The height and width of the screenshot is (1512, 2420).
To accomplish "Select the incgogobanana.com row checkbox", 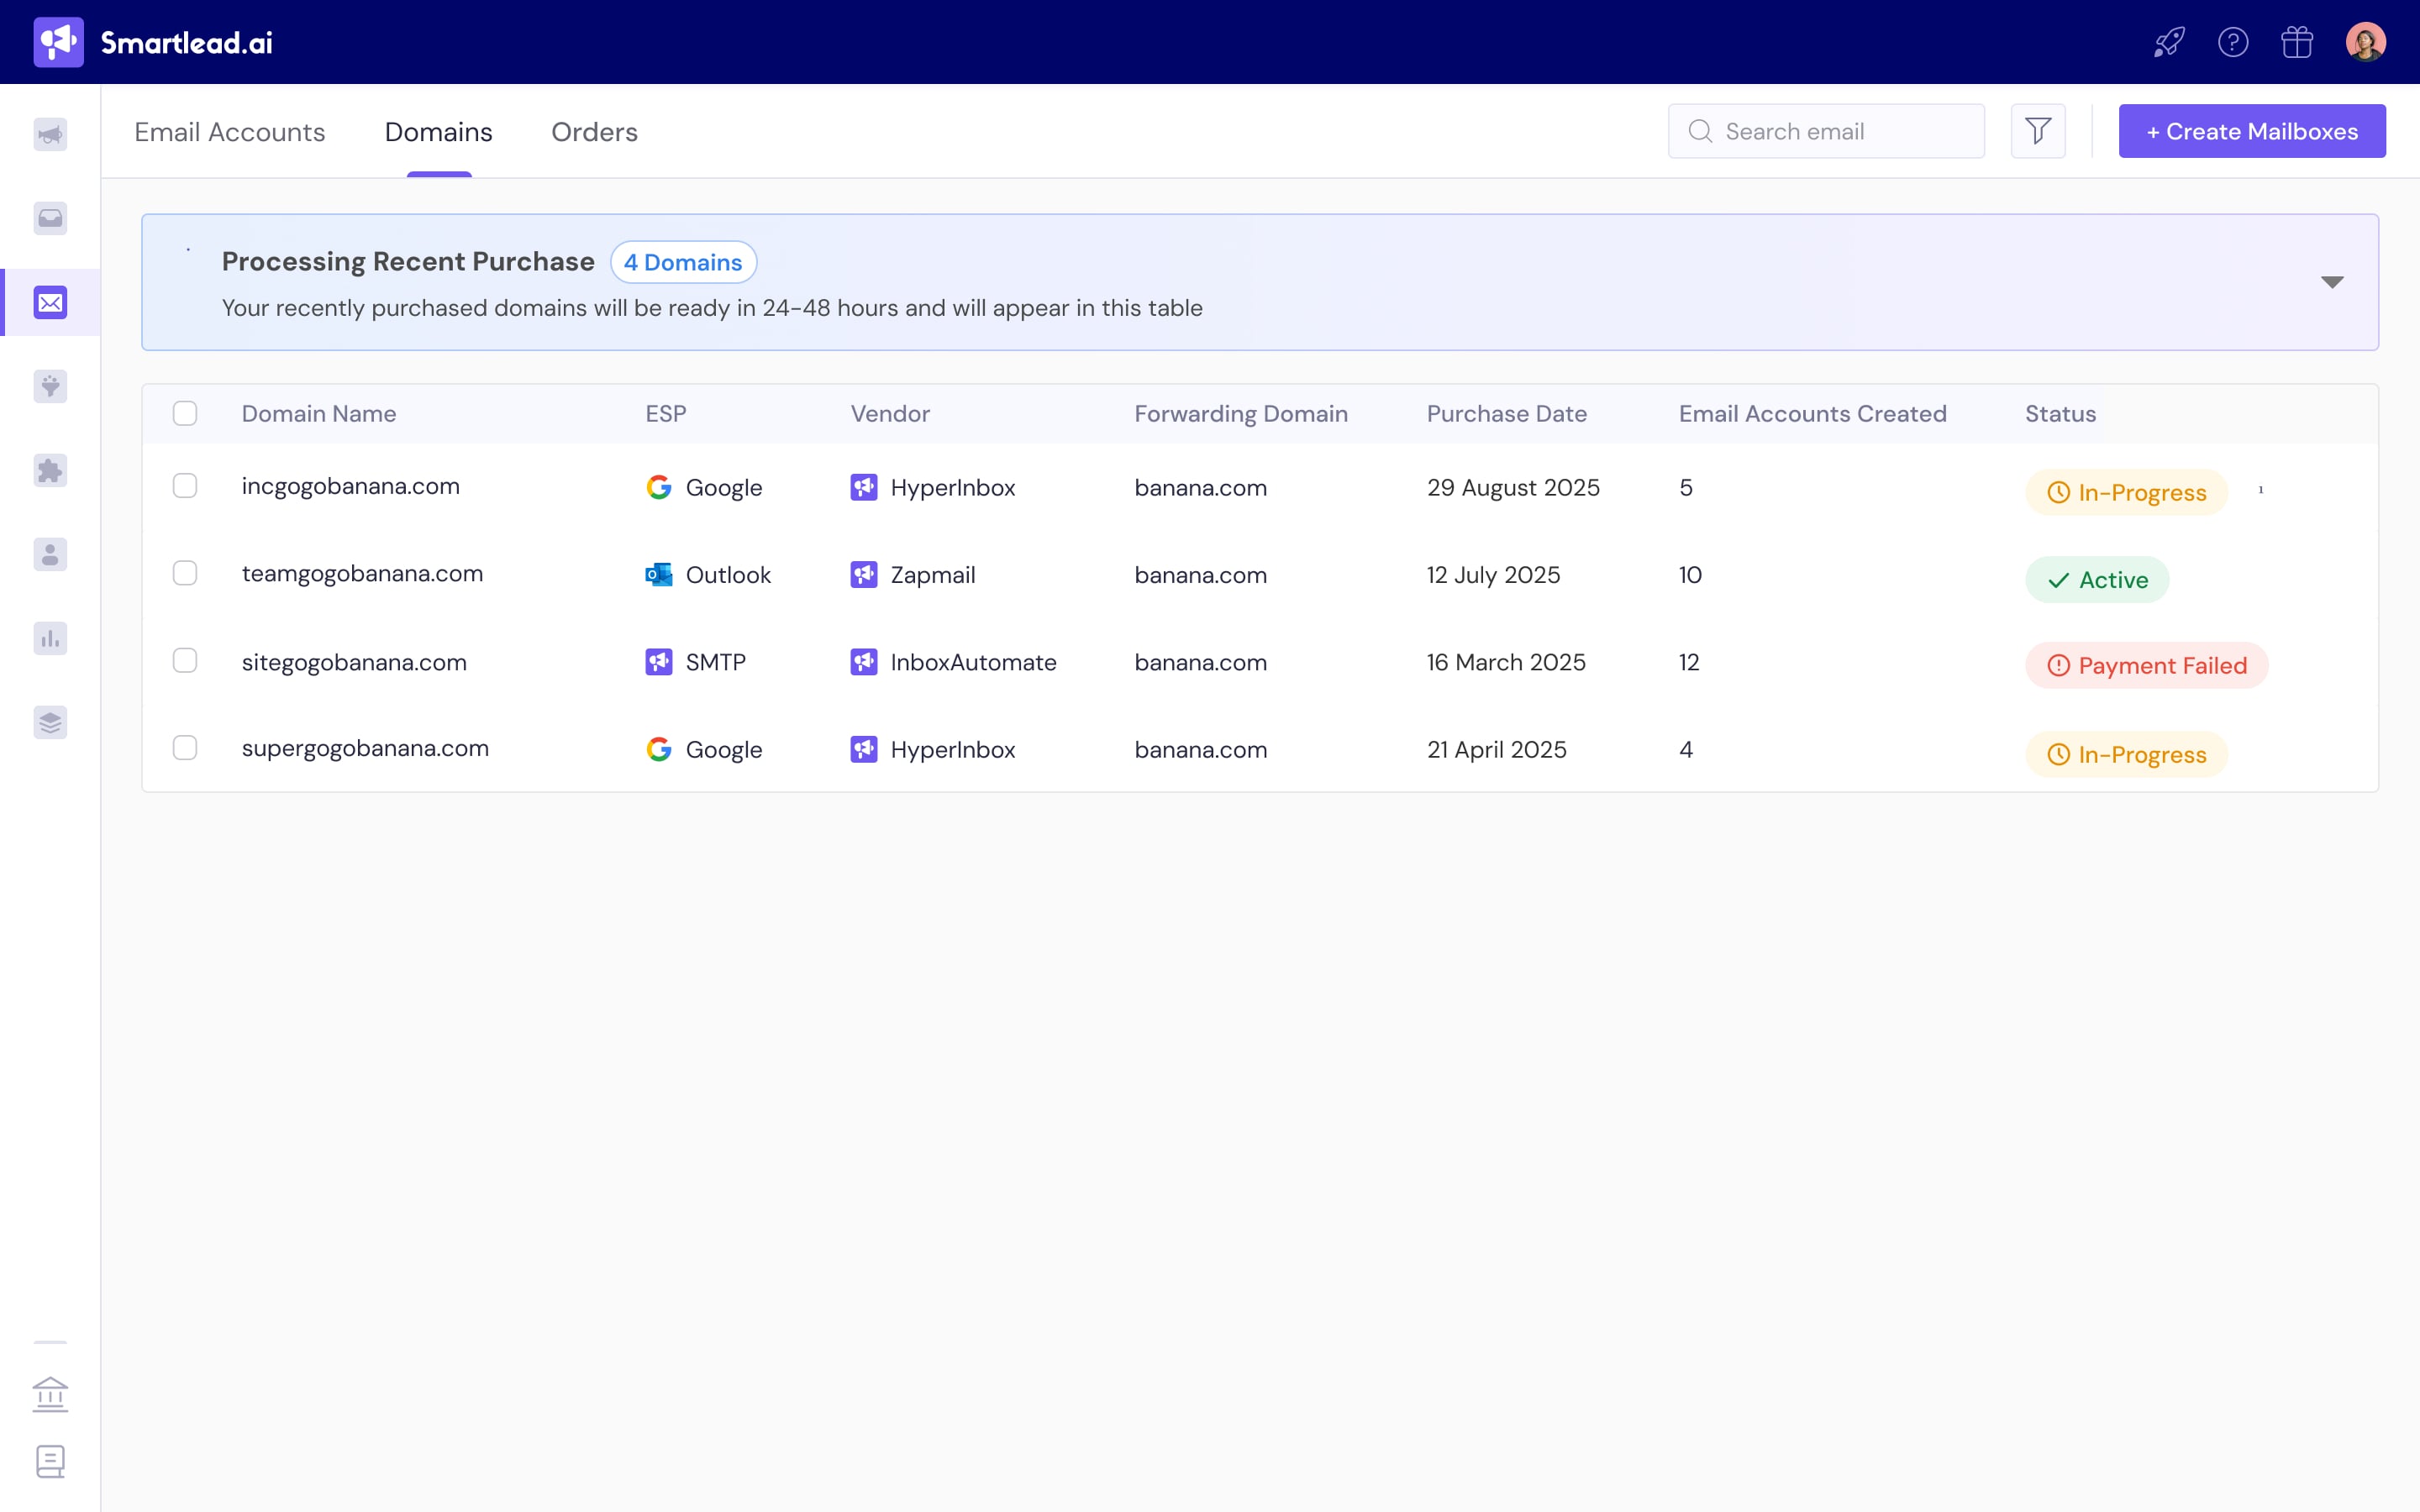I will 185,486.
